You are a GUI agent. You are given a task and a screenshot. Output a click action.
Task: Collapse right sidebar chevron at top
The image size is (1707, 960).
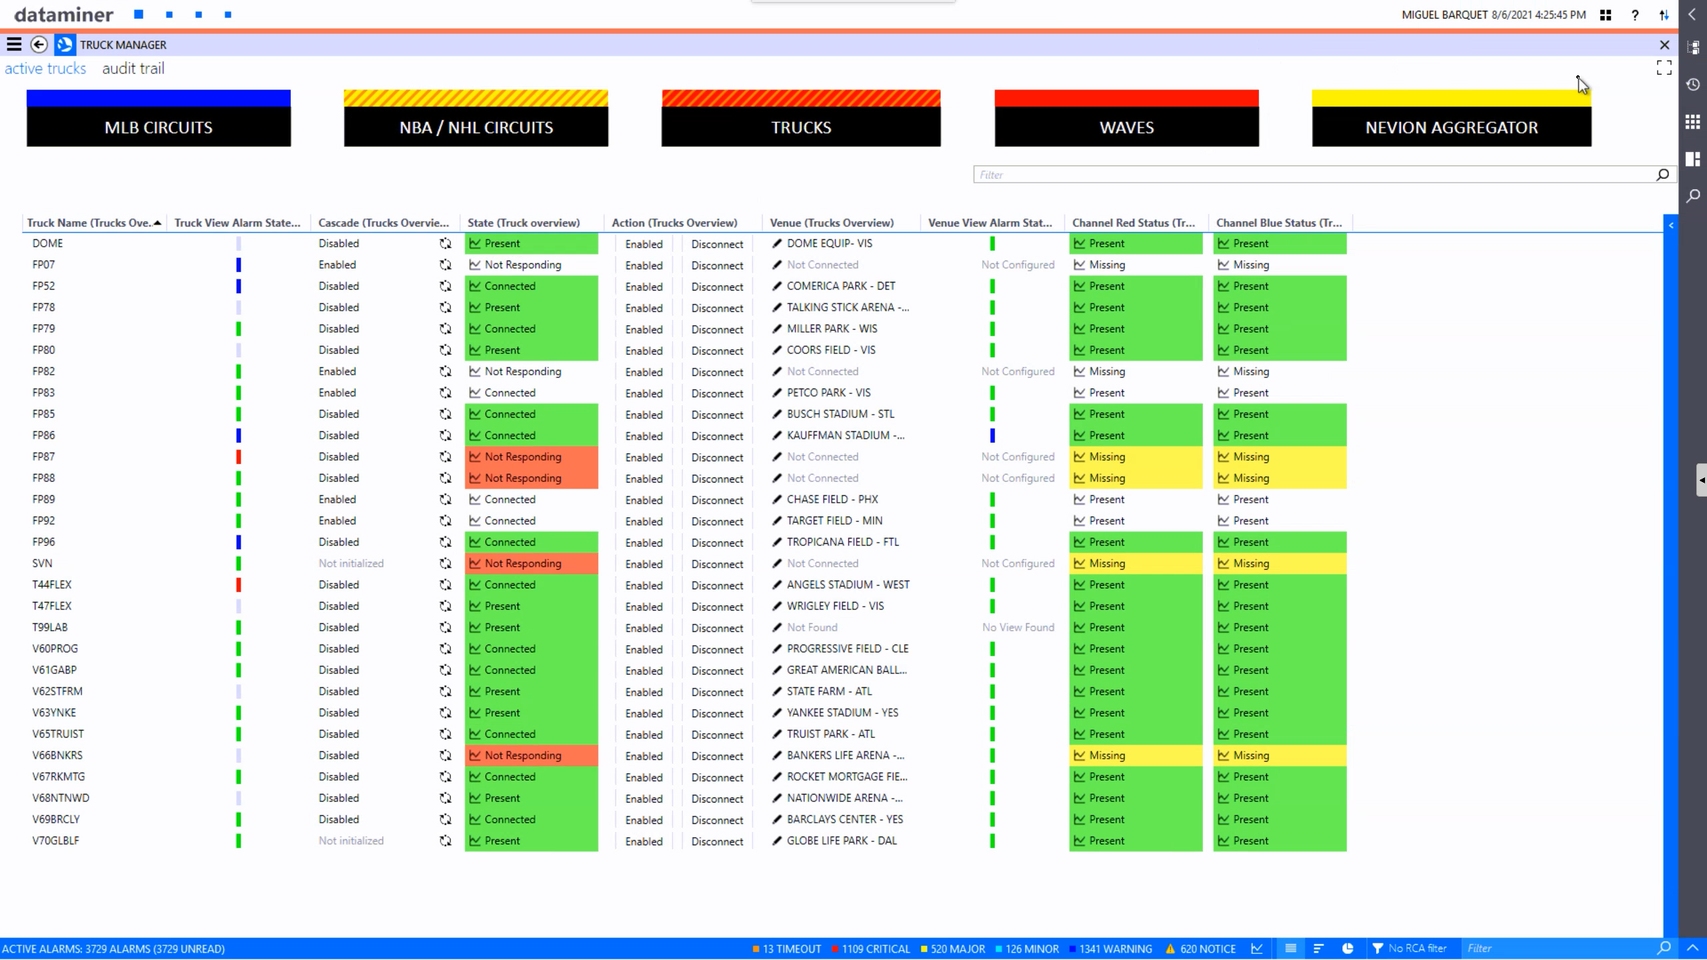coord(1692,15)
